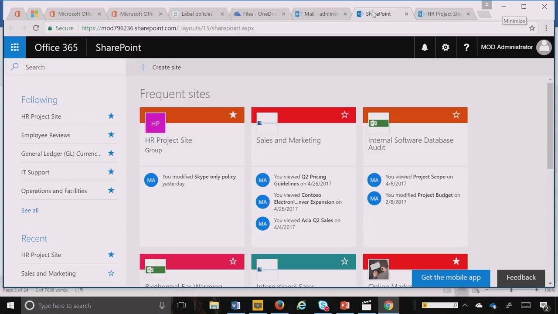The height and width of the screenshot is (314, 558).
Task: Toggle the star on Sales and Marketing card
Action: pos(345,115)
